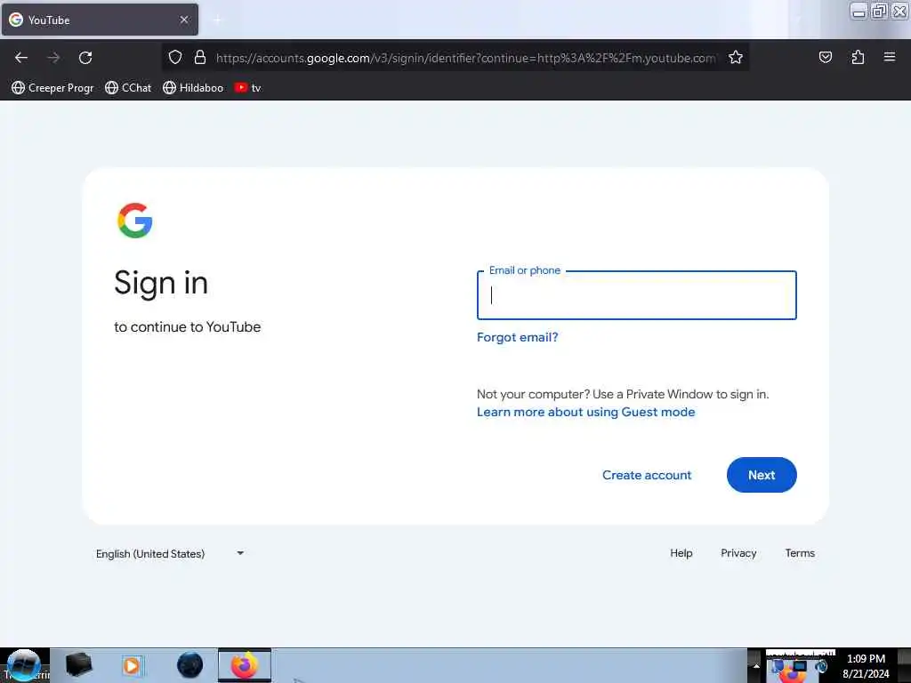Launch the media player taskbar icon
This screenshot has height=683, width=911.
point(132,665)
